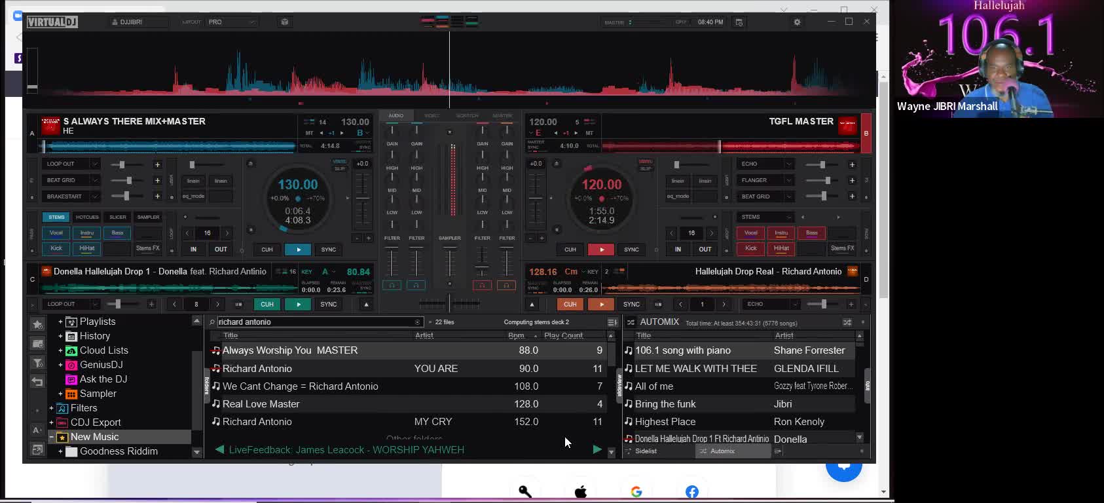Switch mixer to AUDIO tab
The width and height of the screenshot is (1104, 503).
coord(396,116)
